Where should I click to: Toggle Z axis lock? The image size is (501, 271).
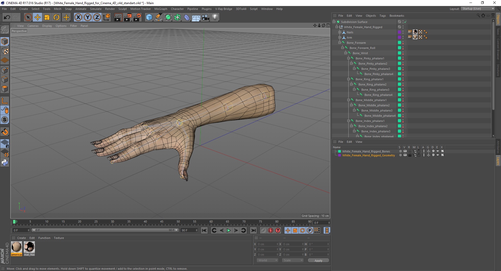(97, 17)
